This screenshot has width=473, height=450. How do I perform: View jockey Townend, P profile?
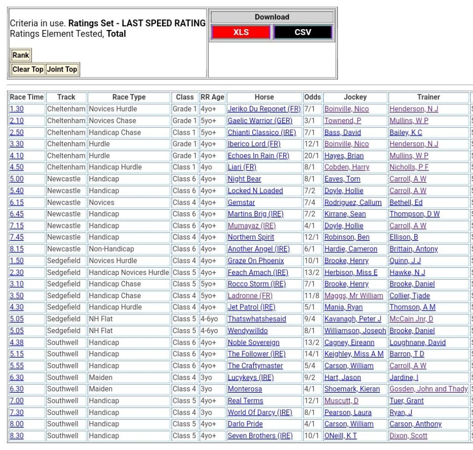pos(343,121)
